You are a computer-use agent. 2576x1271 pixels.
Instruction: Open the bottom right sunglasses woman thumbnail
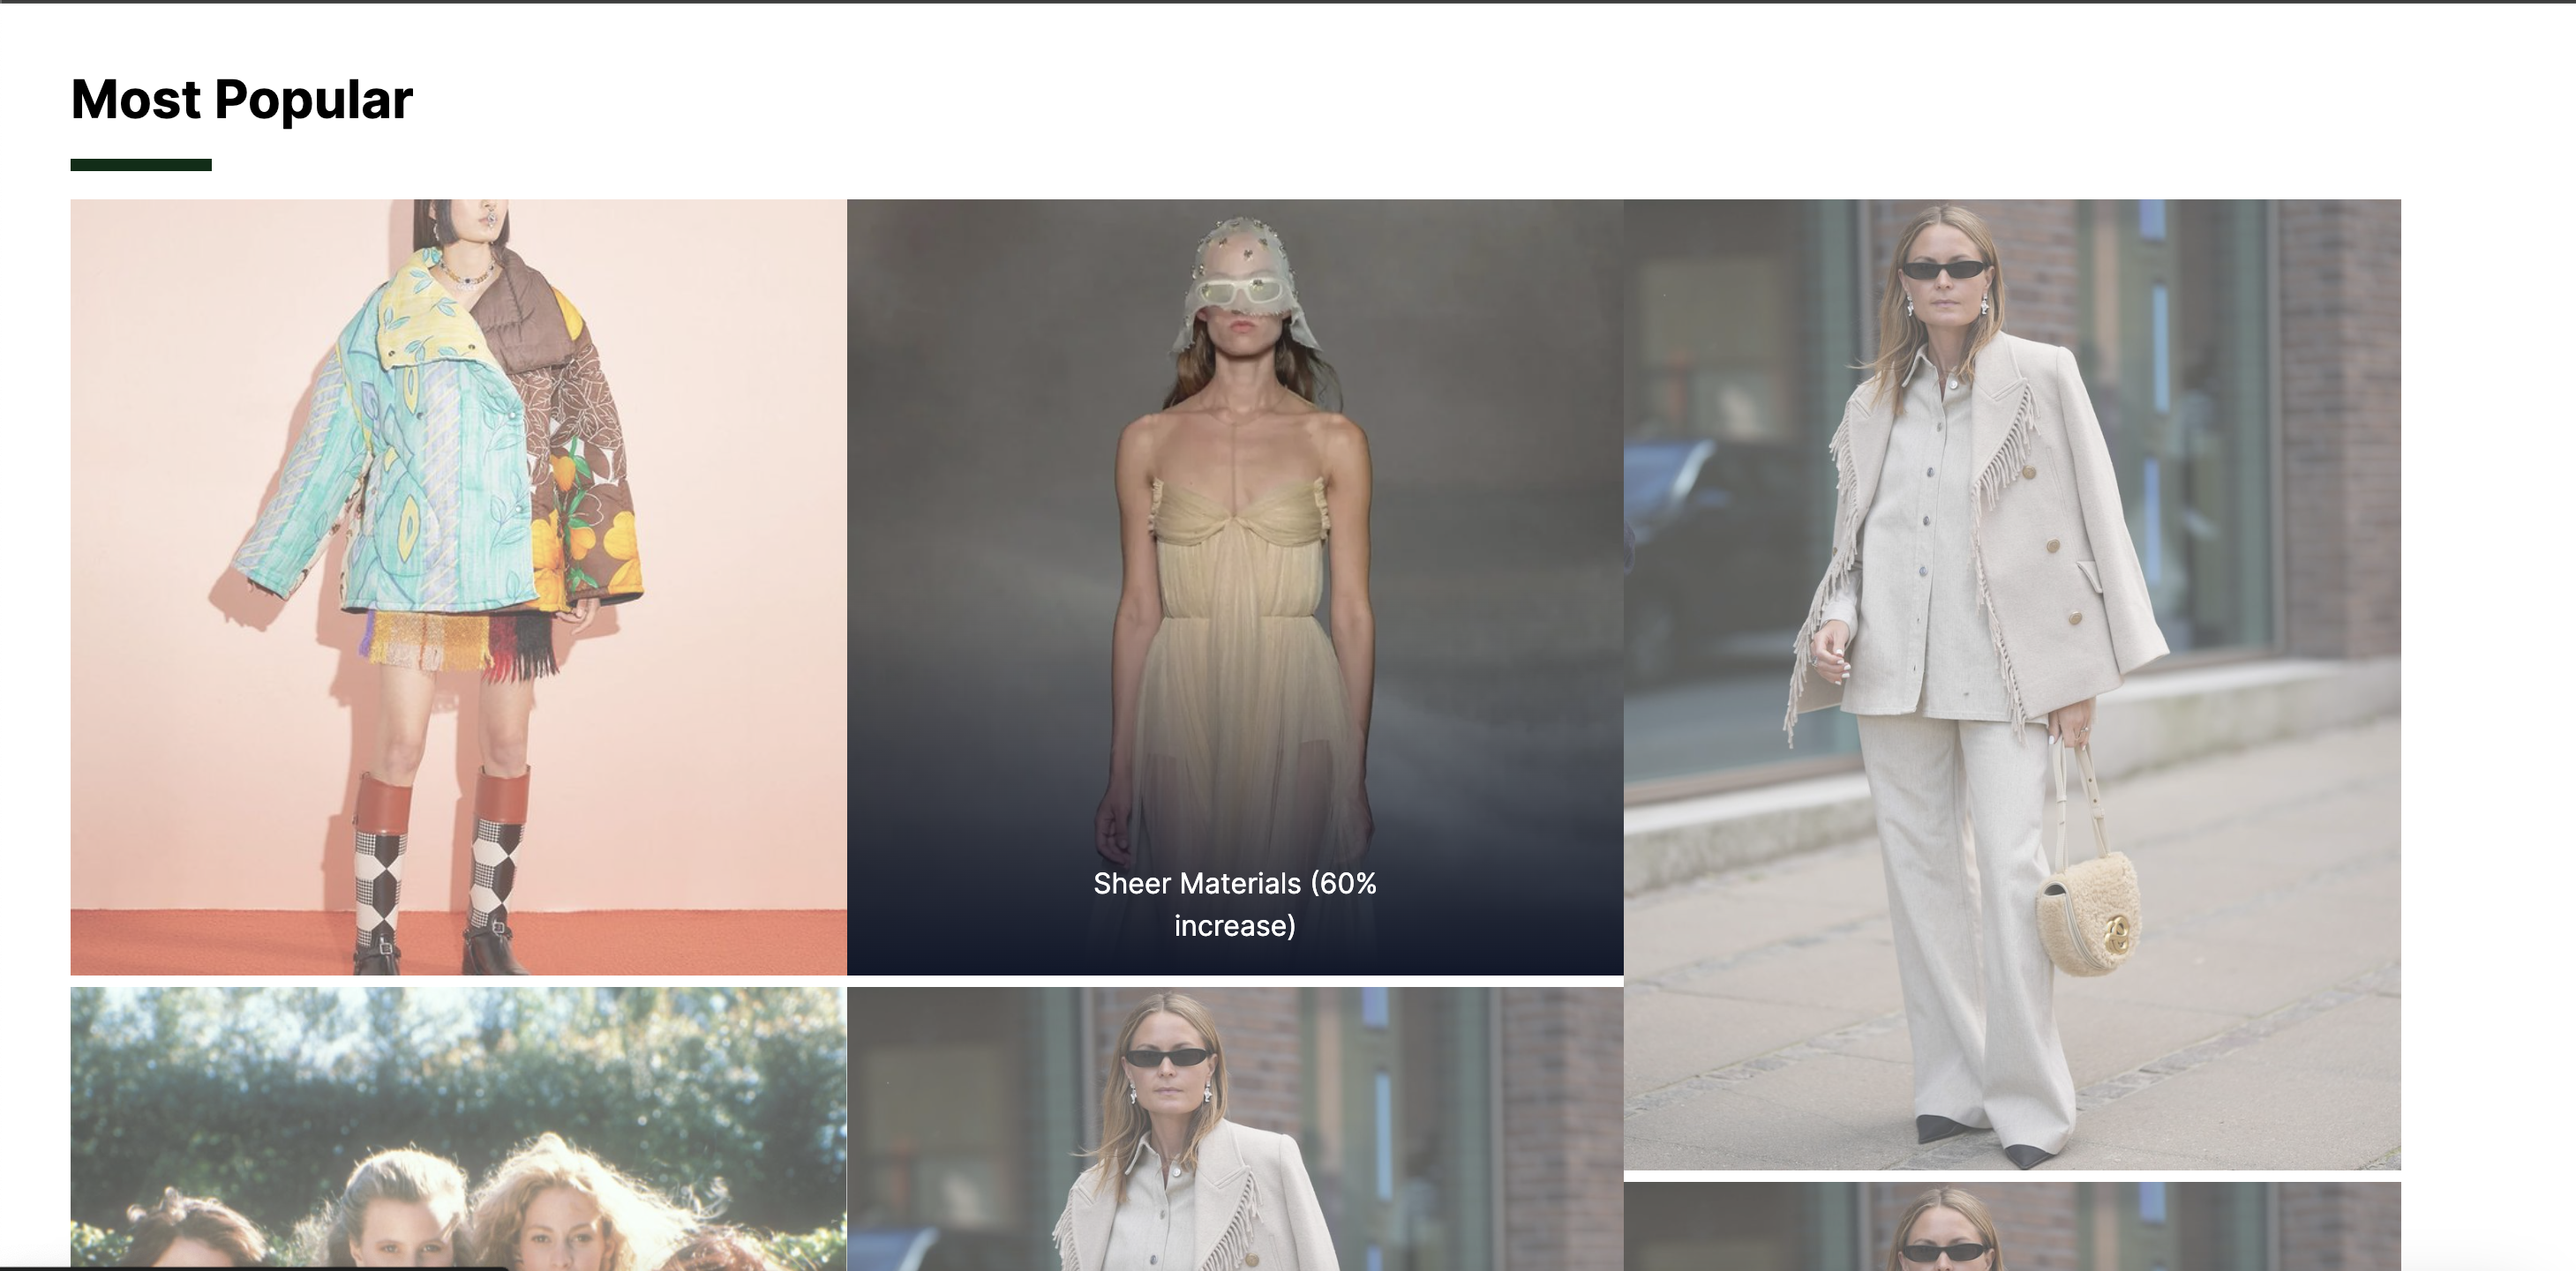click(2012, 1227)
